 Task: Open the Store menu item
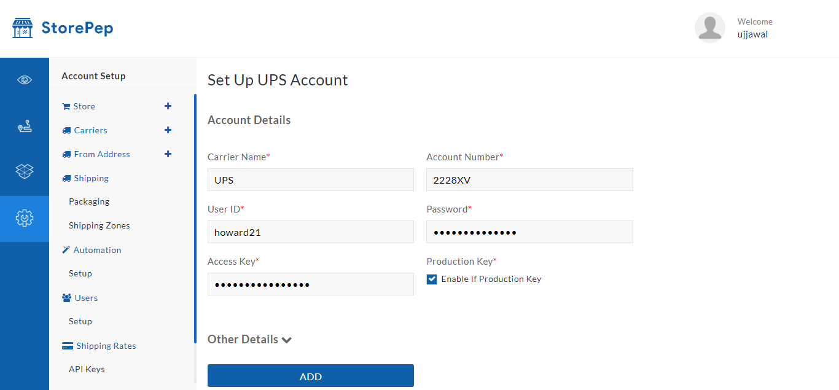pos(84,106)
